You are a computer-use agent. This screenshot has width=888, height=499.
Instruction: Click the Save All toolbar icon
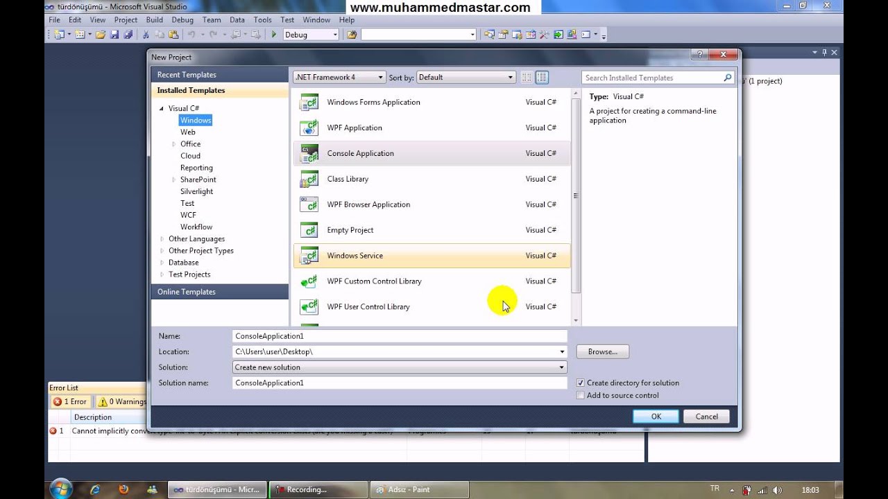click(x=128, y=35)
